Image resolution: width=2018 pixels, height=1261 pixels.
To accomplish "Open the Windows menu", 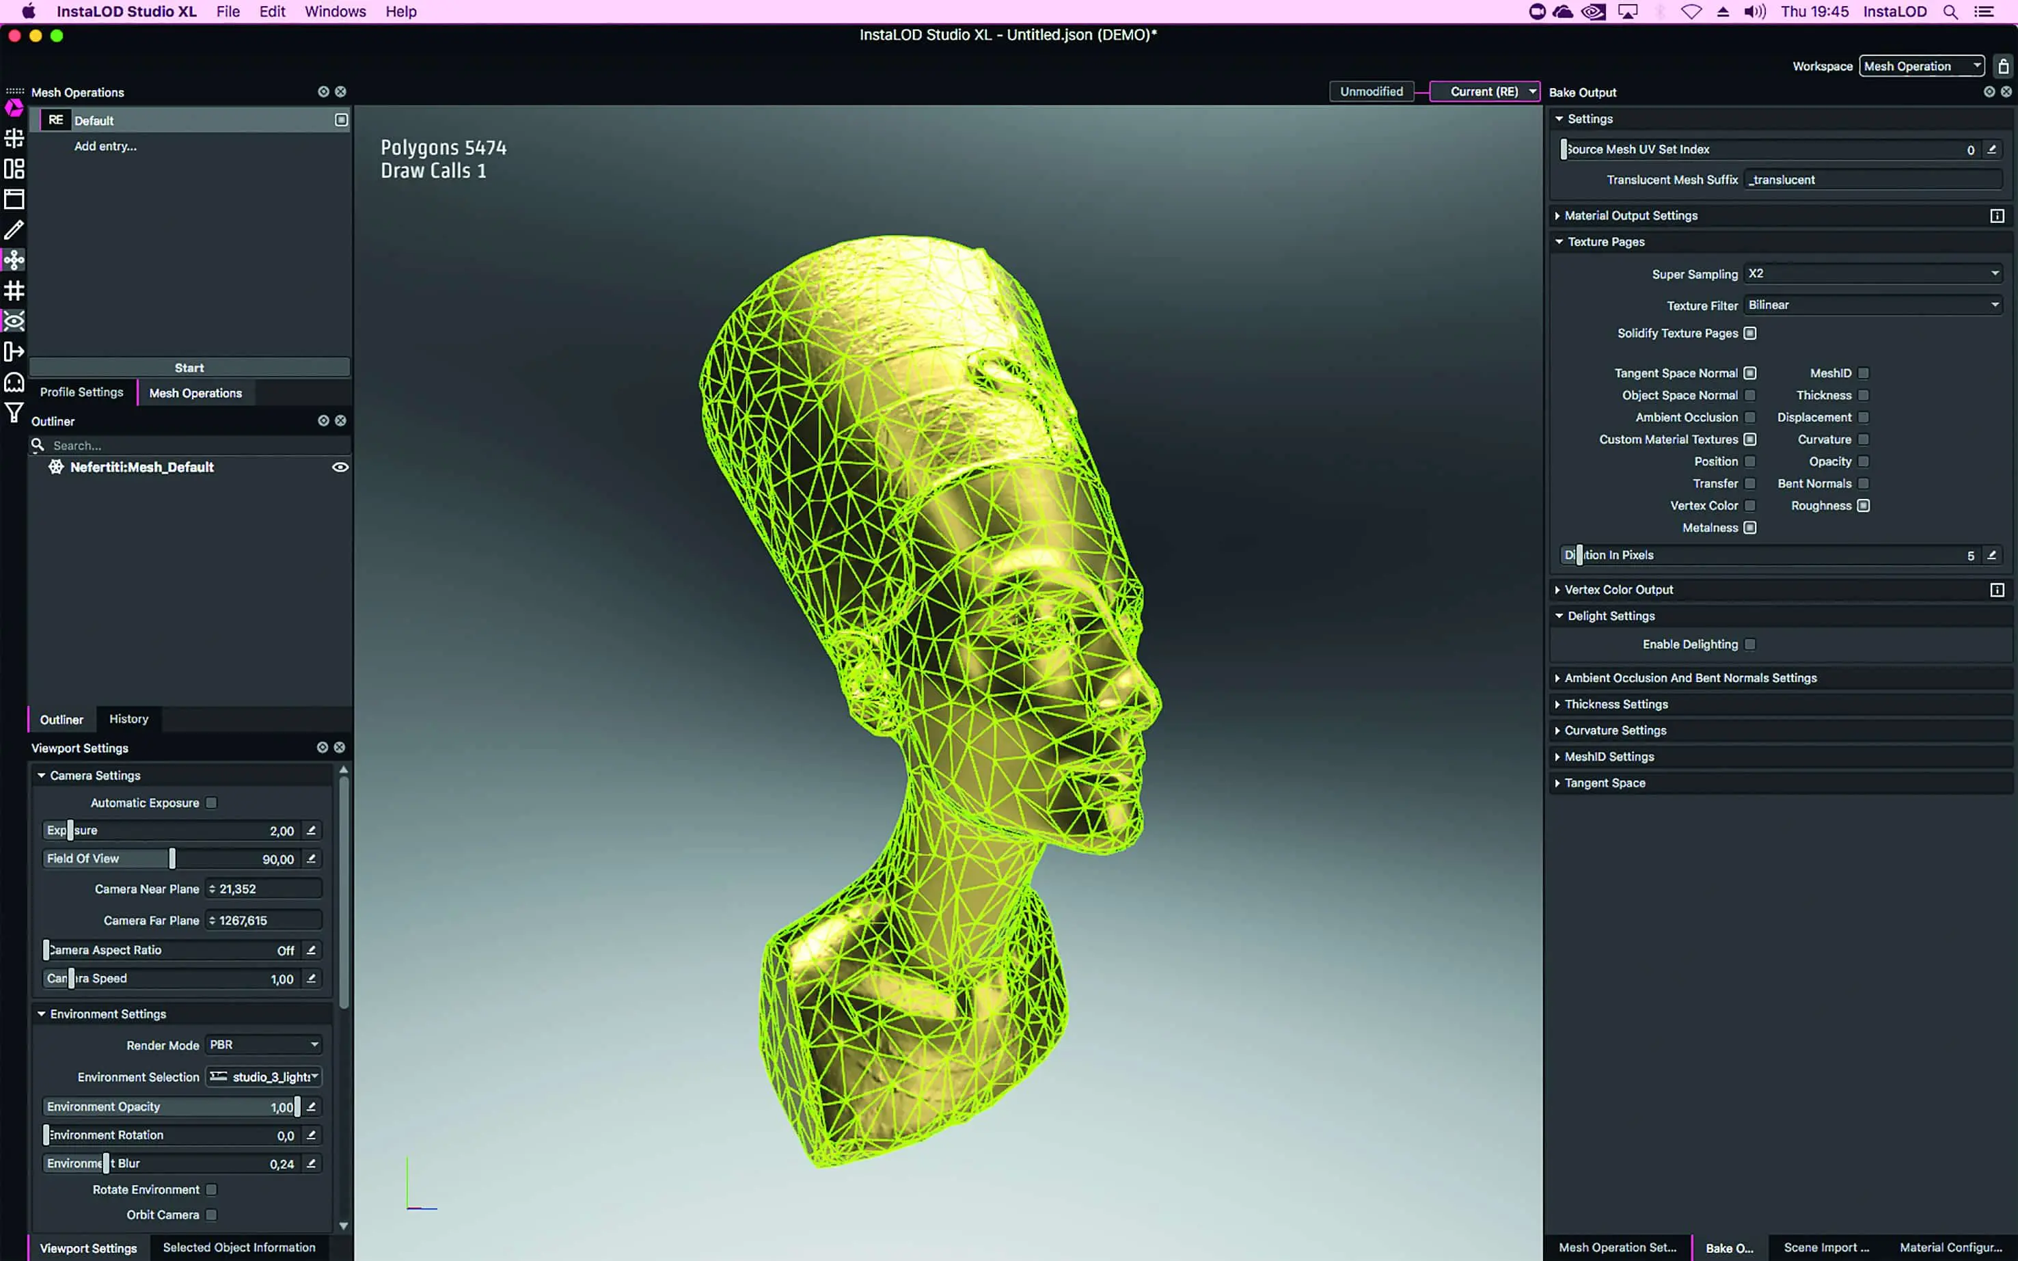I will tap(334, 12).
